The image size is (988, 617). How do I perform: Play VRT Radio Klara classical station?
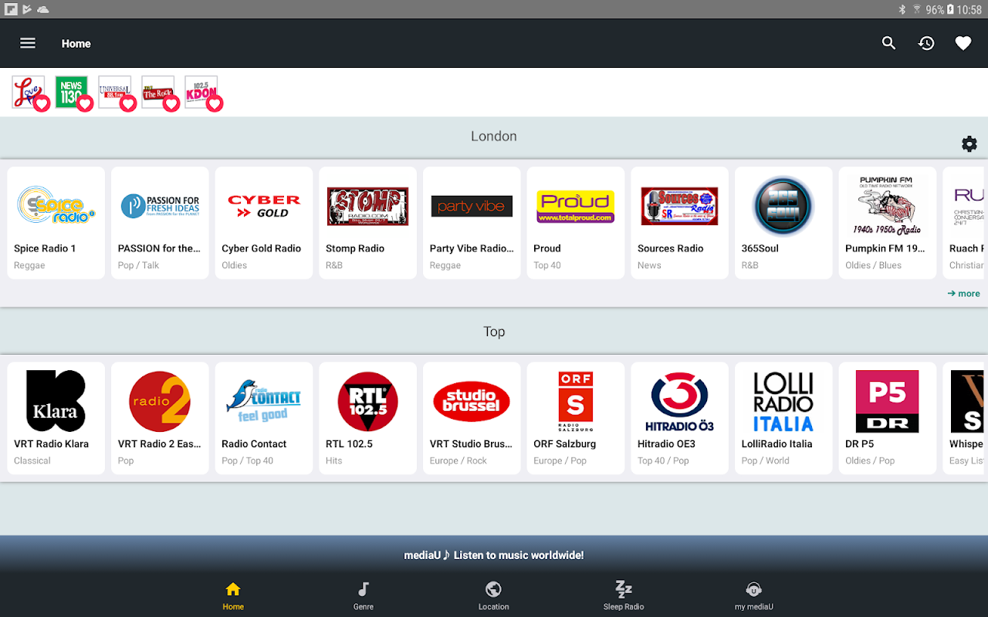pos(56,418)
